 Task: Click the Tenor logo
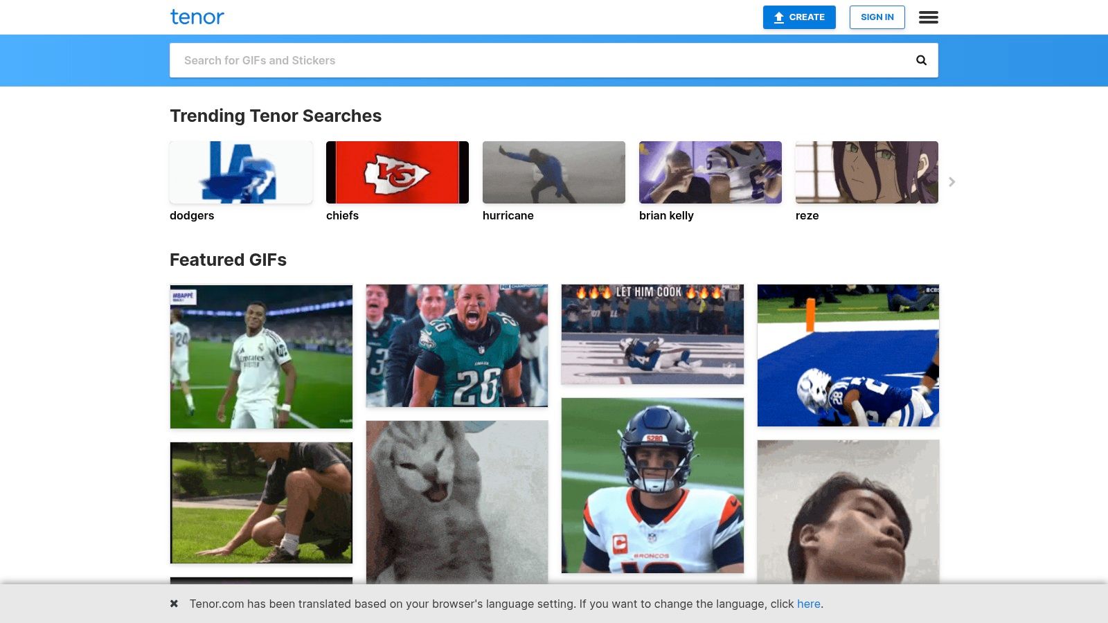[197, 17]
